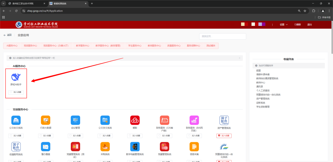Viewport: 333px width, 162px height.
Task: Launch the 爱数 cloud app icon
Action: [135, 120]
